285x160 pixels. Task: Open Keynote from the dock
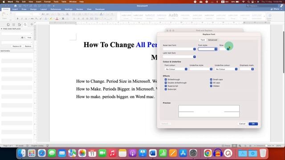142,153
